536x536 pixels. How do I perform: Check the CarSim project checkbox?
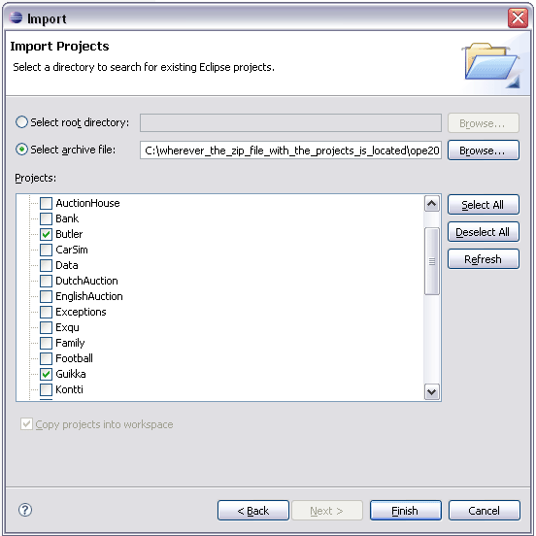(x=46, y=250)
